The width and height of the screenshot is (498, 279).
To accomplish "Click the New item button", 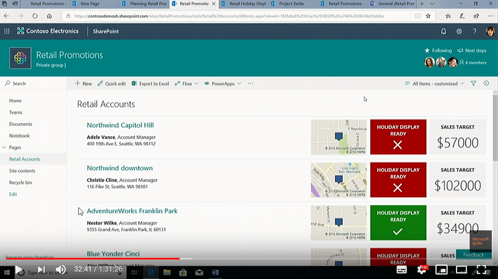I will pyautogui.click(x=83, y=84).
